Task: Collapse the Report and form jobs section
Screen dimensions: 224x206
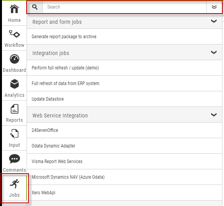Action: (x=214, y=21)
